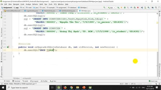Open the View menu
The height and width of the screenshot is (90, 161).
(10, 4)
